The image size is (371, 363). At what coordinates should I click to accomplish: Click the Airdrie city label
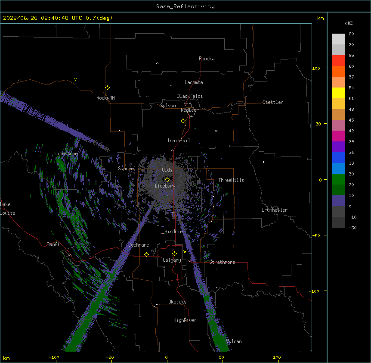174,232
